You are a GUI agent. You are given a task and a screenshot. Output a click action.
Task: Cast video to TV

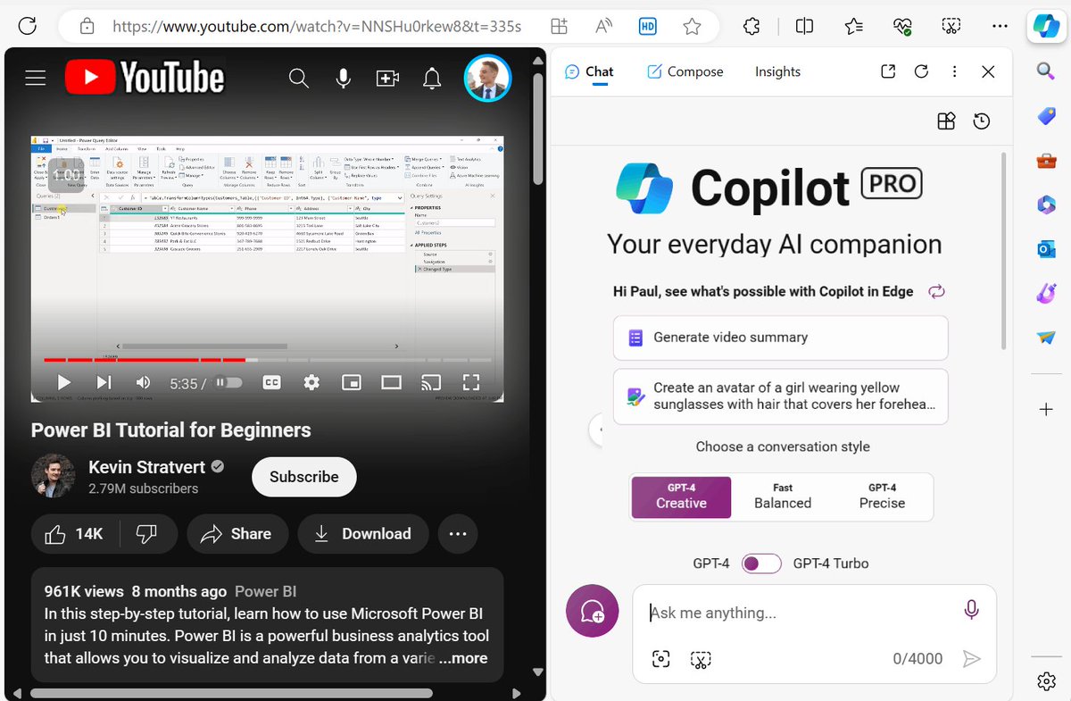point(432,382)
